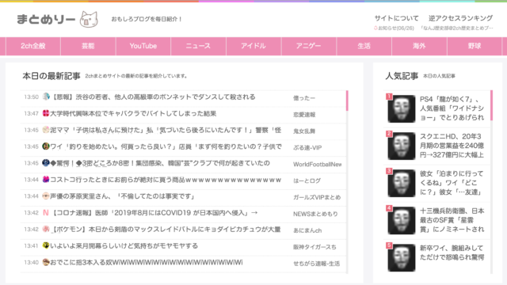Open ranking 1 mask thumbnail for PS4 article

(x=402, y=109)
